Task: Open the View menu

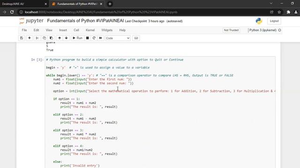Action: (x=49, y=30)
